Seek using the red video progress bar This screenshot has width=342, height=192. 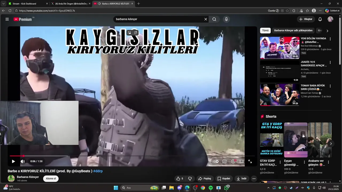point(132,156)
